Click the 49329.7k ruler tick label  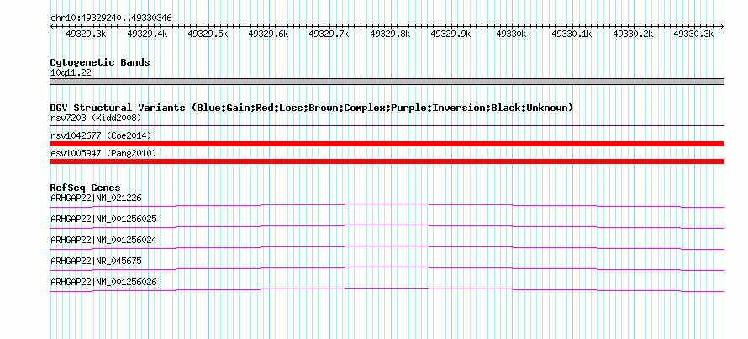pyautogui.click(x=329, y=34)
